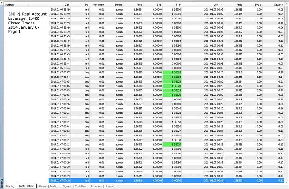The image size is (289, 189).
Task: Click the green T/P cell 1.36318
Action: 172,72
